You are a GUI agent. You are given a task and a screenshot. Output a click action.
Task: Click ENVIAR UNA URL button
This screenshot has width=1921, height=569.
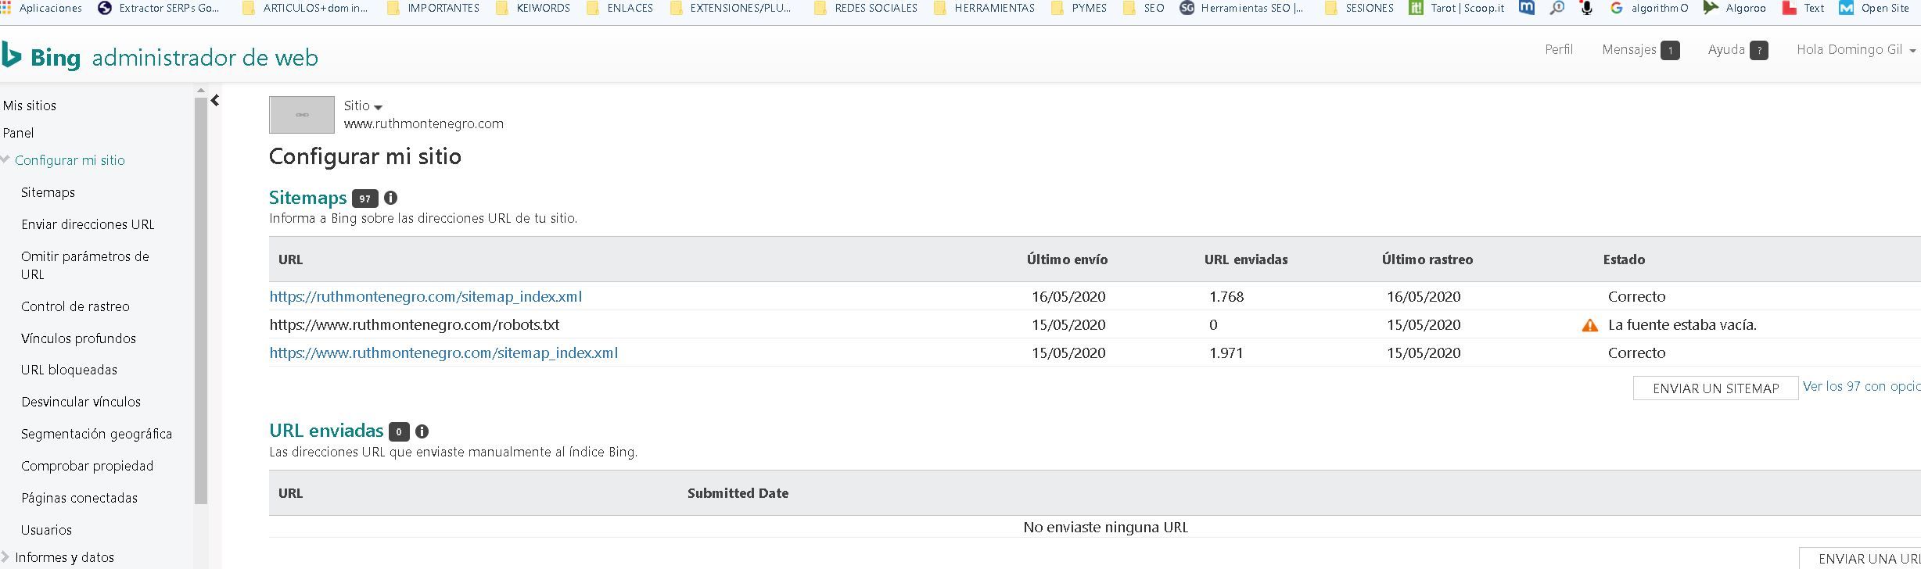[x=1862, y=559]
